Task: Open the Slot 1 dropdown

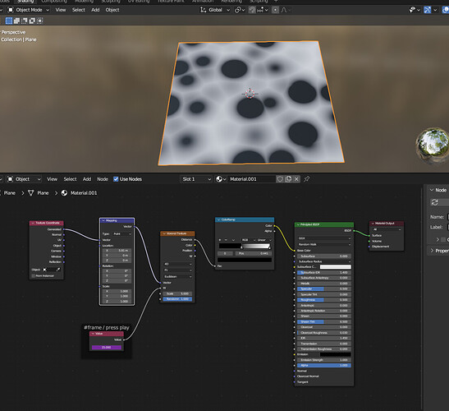Action: point(196,179)
